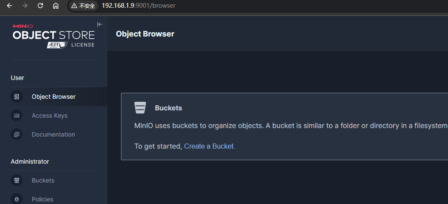Click the Object Browser sidebar icon
The image size is (448, 204).
click(x=16, y=97)
